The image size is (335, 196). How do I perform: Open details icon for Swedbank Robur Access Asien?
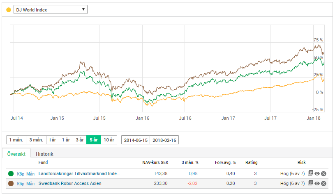(311, 183)
